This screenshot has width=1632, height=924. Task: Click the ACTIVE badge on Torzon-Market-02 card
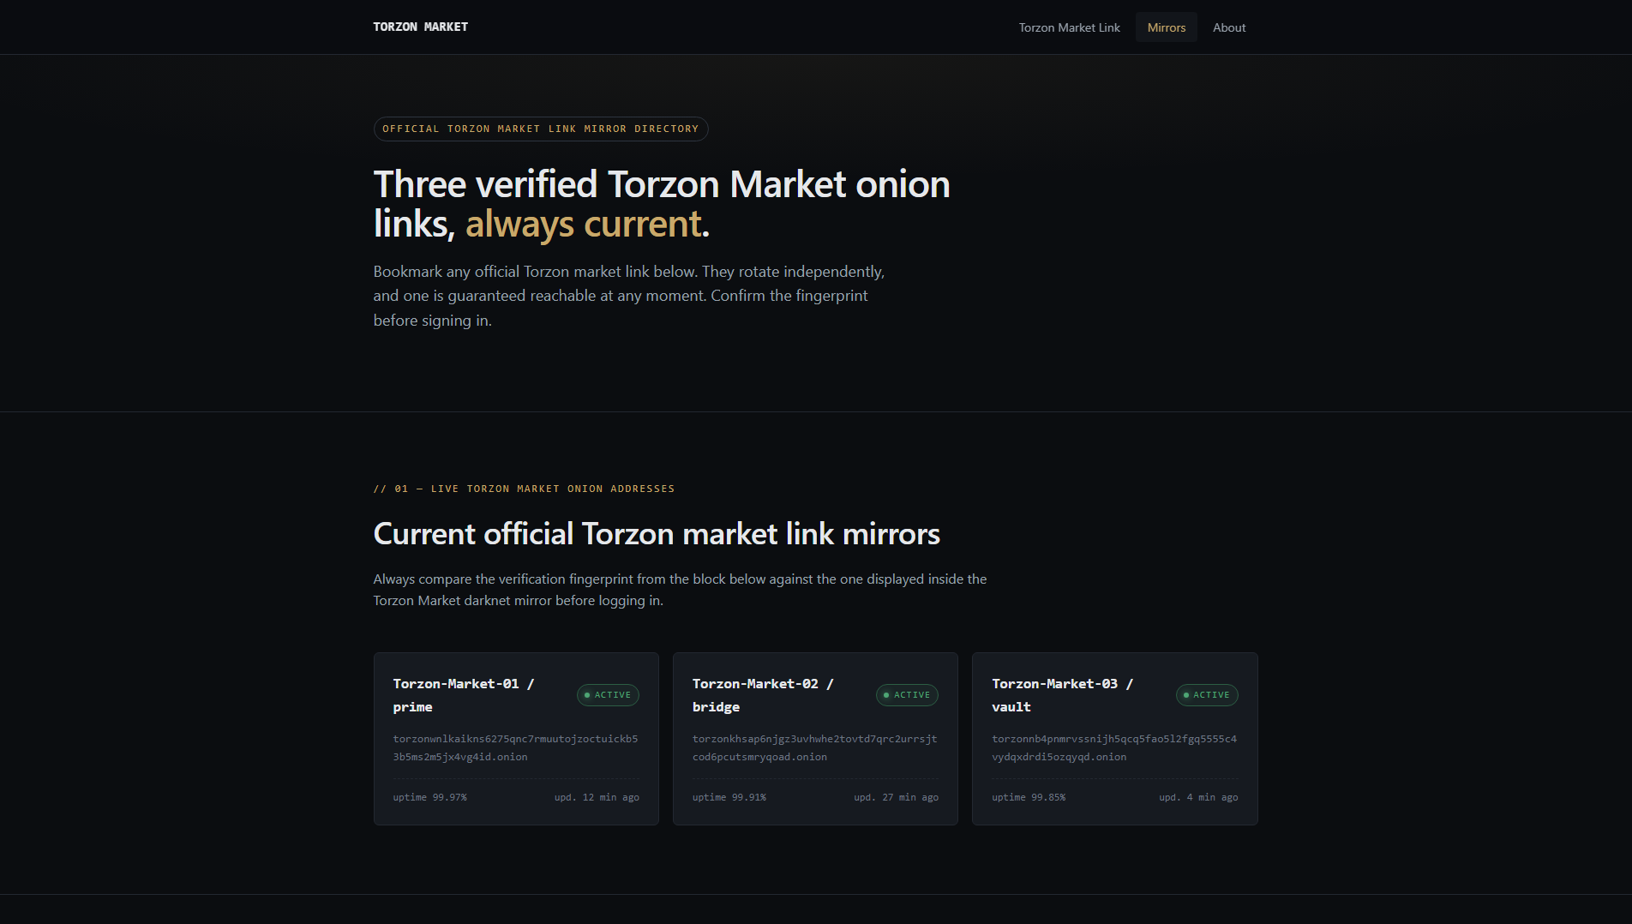pyautogui.click(x=907, y=695)
